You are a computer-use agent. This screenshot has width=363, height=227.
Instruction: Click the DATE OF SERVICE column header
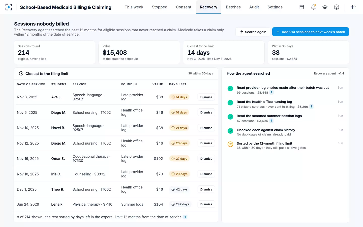click(31, 84)
